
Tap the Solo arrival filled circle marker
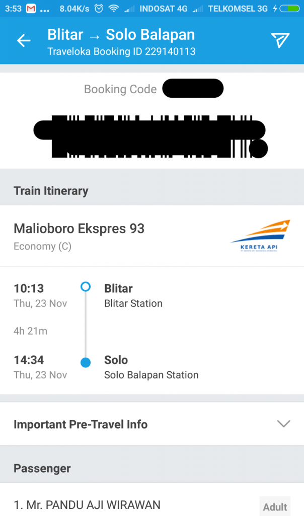point(86,362)
